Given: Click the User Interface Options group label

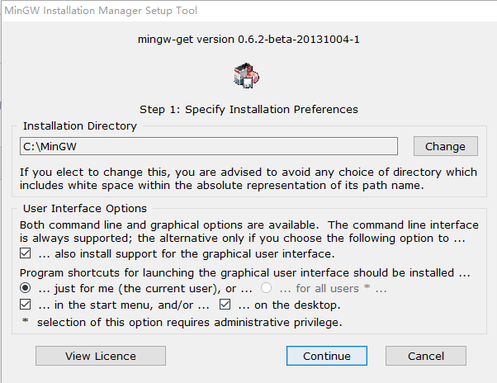Looking at the screenshot, I should pyautogui.click(x=85, y=209).
